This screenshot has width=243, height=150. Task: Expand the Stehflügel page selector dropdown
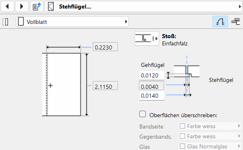tap(143, 6)
